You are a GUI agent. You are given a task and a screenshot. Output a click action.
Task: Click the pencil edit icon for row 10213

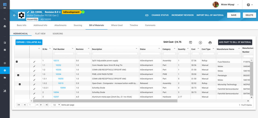tap(34, 62)
